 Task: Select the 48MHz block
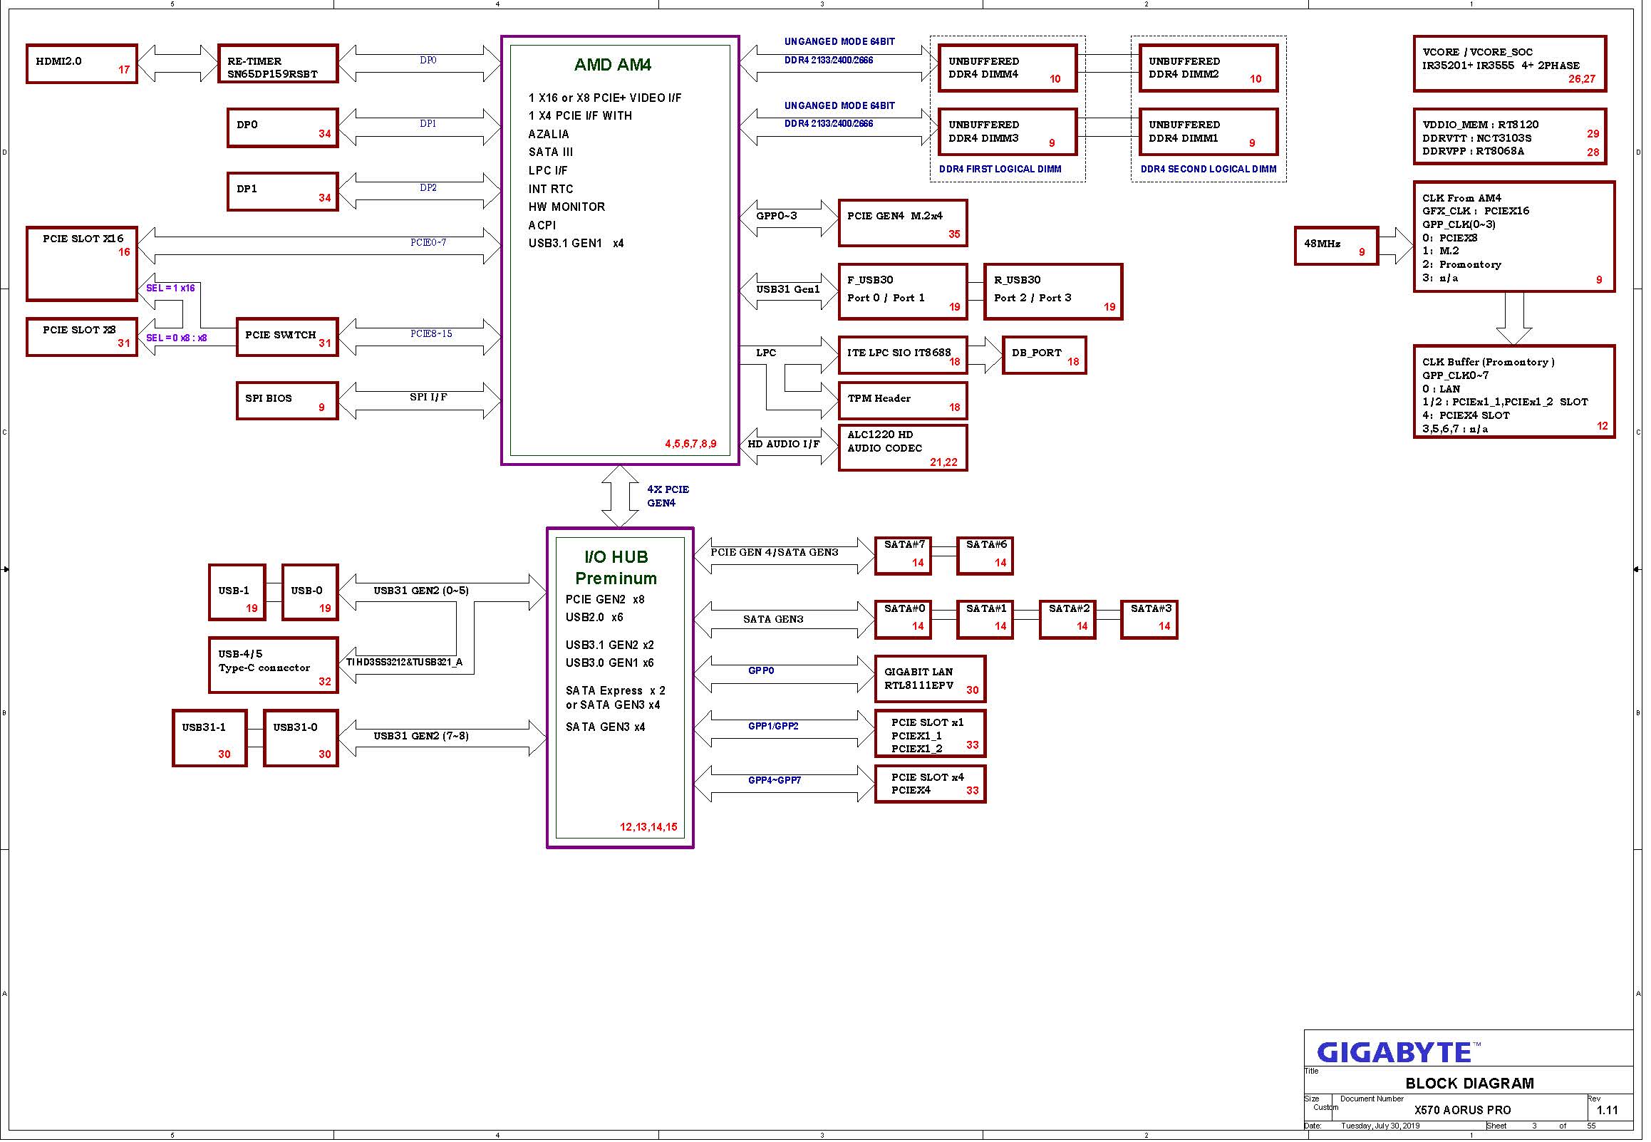click(x=1336, y=246)
